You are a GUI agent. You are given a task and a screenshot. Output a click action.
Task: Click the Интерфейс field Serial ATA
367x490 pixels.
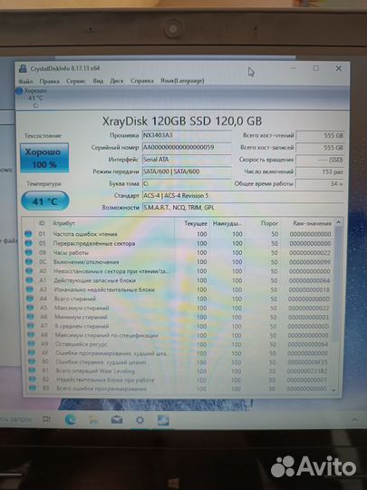click(187, 160)
